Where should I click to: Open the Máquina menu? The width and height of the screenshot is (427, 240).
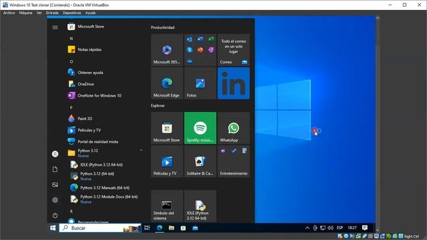click(25, 13)
